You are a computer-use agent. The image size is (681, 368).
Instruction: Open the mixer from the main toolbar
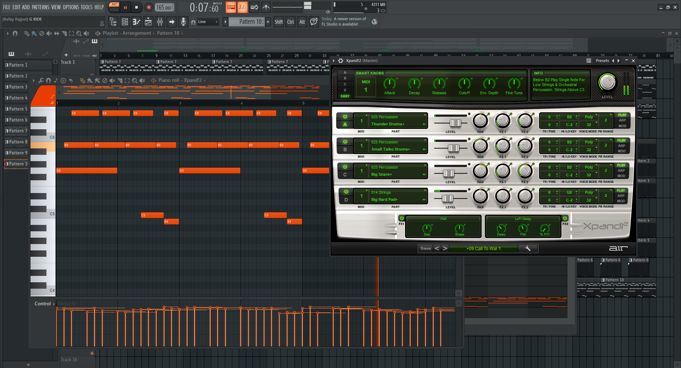pos(160,22)
